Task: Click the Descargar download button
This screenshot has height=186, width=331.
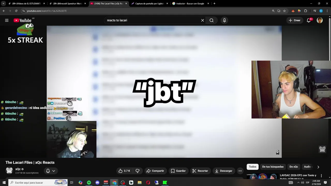Action: 224,171
